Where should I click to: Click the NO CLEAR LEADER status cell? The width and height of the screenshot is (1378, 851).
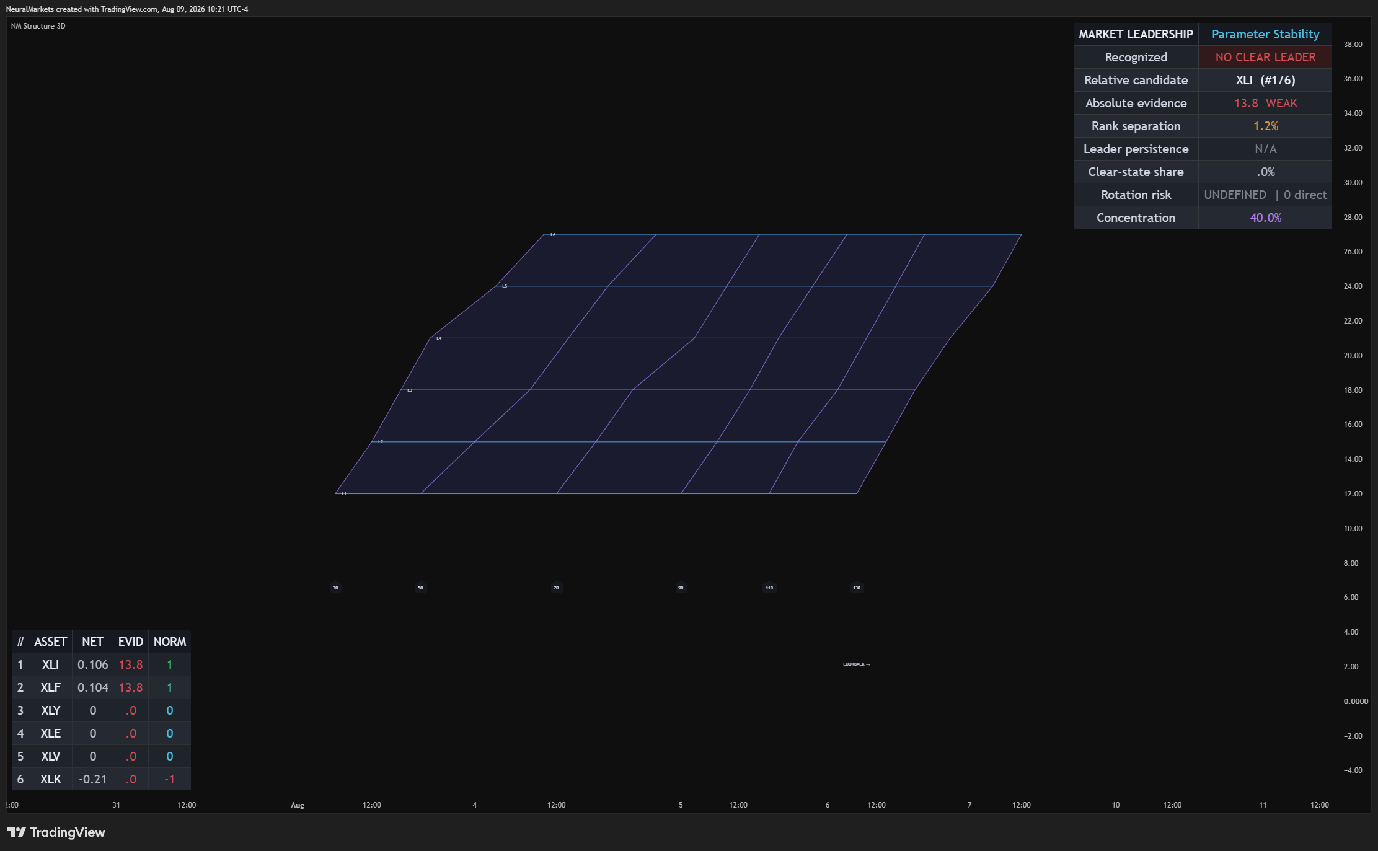pos(1265,57)
